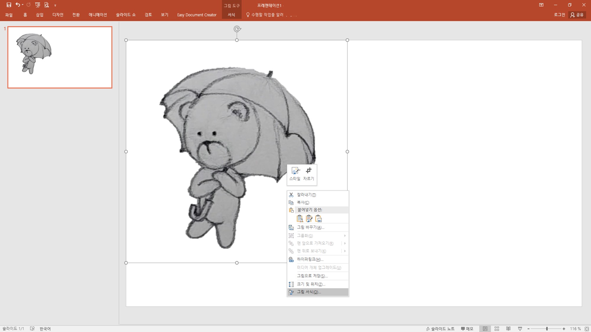Switch to the 홈 ribbon tab
591x332 pixels.
click(25, 15)
